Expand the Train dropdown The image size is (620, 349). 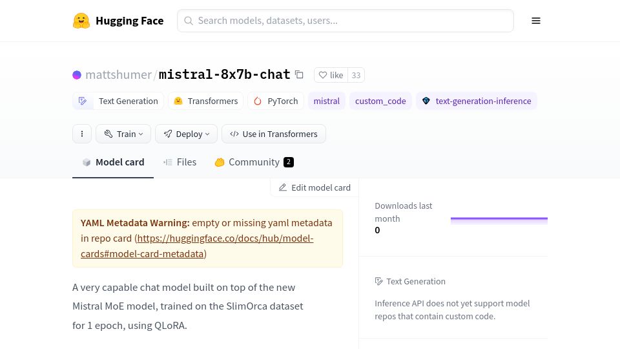coord(123,134)
